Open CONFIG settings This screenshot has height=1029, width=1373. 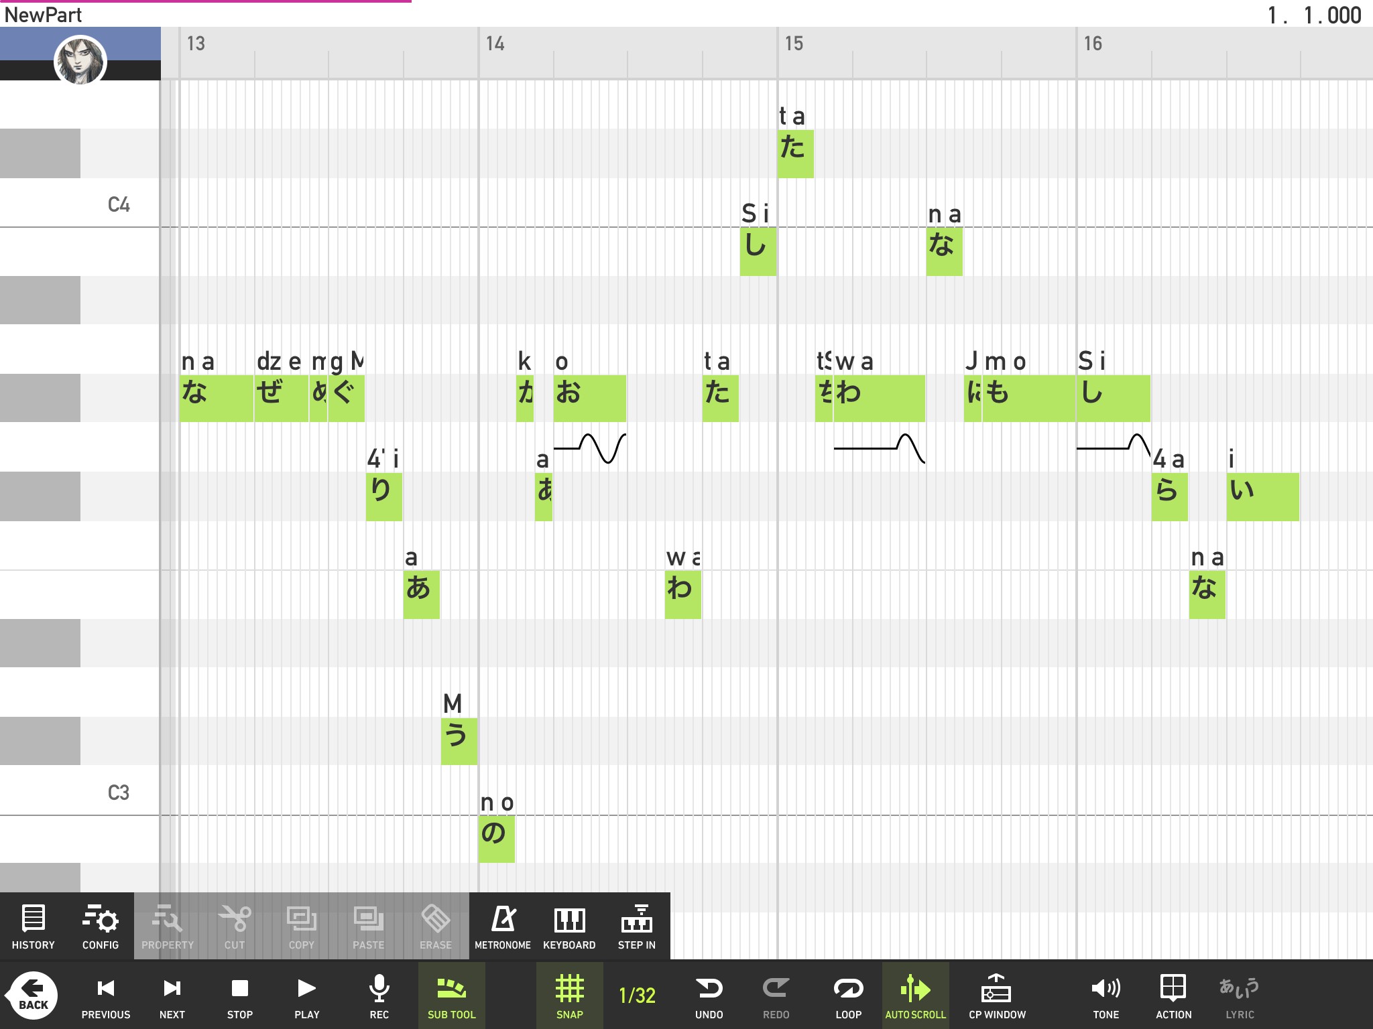[x=100, y=927]
